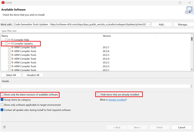Image resolution: width=194 pixels, height=132 pixels.
Task: Cancel the Install dialog
Action: point(182,127)
